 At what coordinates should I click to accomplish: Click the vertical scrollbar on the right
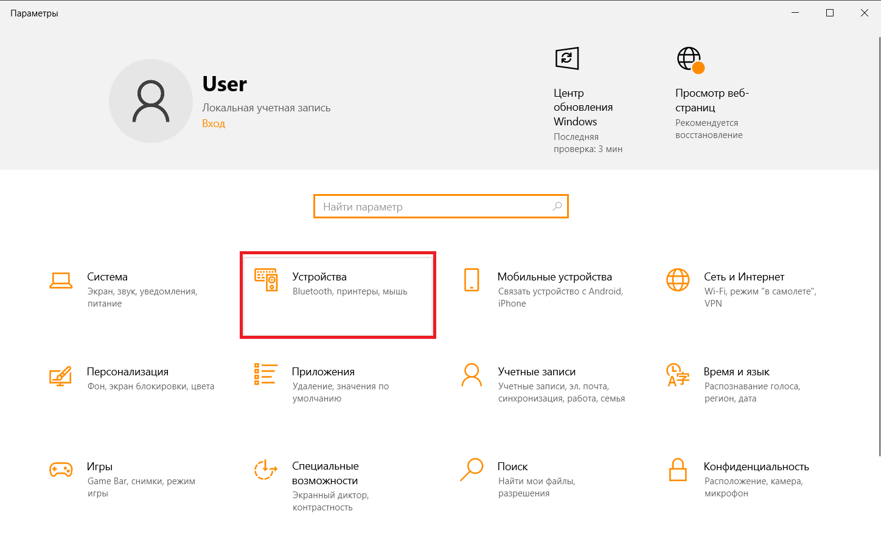point(879,243)
